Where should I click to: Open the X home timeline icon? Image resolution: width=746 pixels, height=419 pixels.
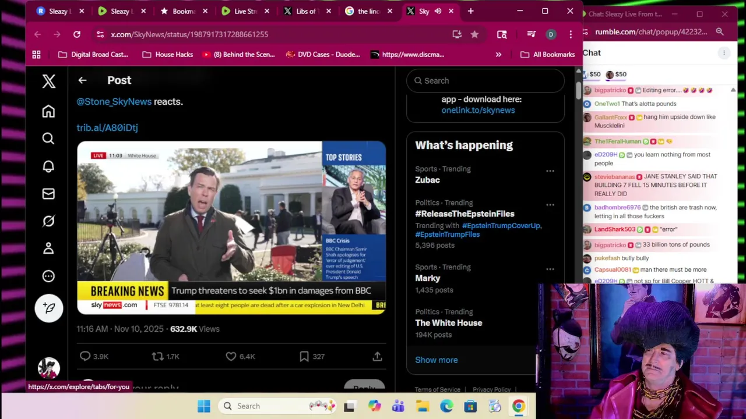click(48, 111)
